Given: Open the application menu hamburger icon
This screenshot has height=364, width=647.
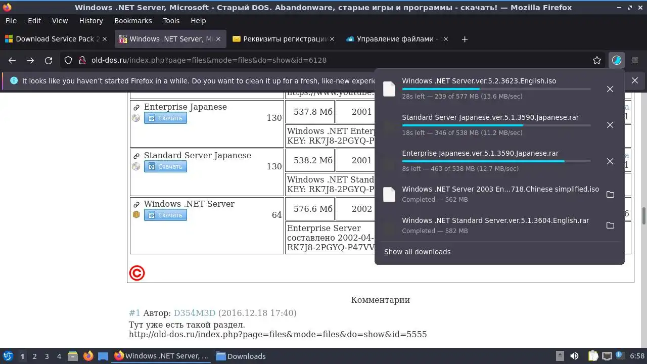Looking at the screenshot, I should pyautogui.click(x=634, y=60).
